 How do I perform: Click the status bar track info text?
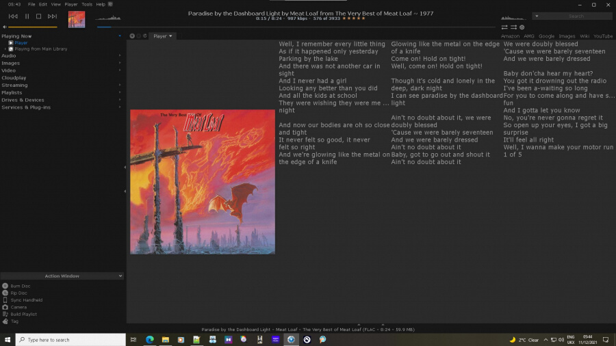pyautogui.click(x=308, y=330)
